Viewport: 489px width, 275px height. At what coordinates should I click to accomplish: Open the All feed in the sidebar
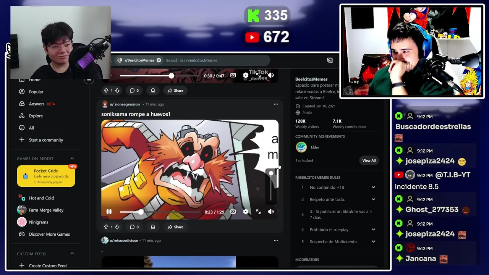[31, 128]
